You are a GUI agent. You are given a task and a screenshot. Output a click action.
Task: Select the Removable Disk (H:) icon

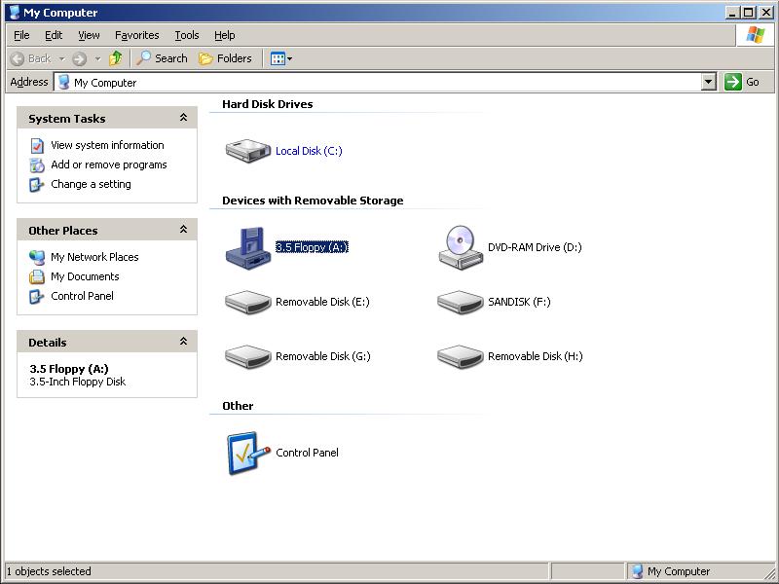(x=461, y=356)
